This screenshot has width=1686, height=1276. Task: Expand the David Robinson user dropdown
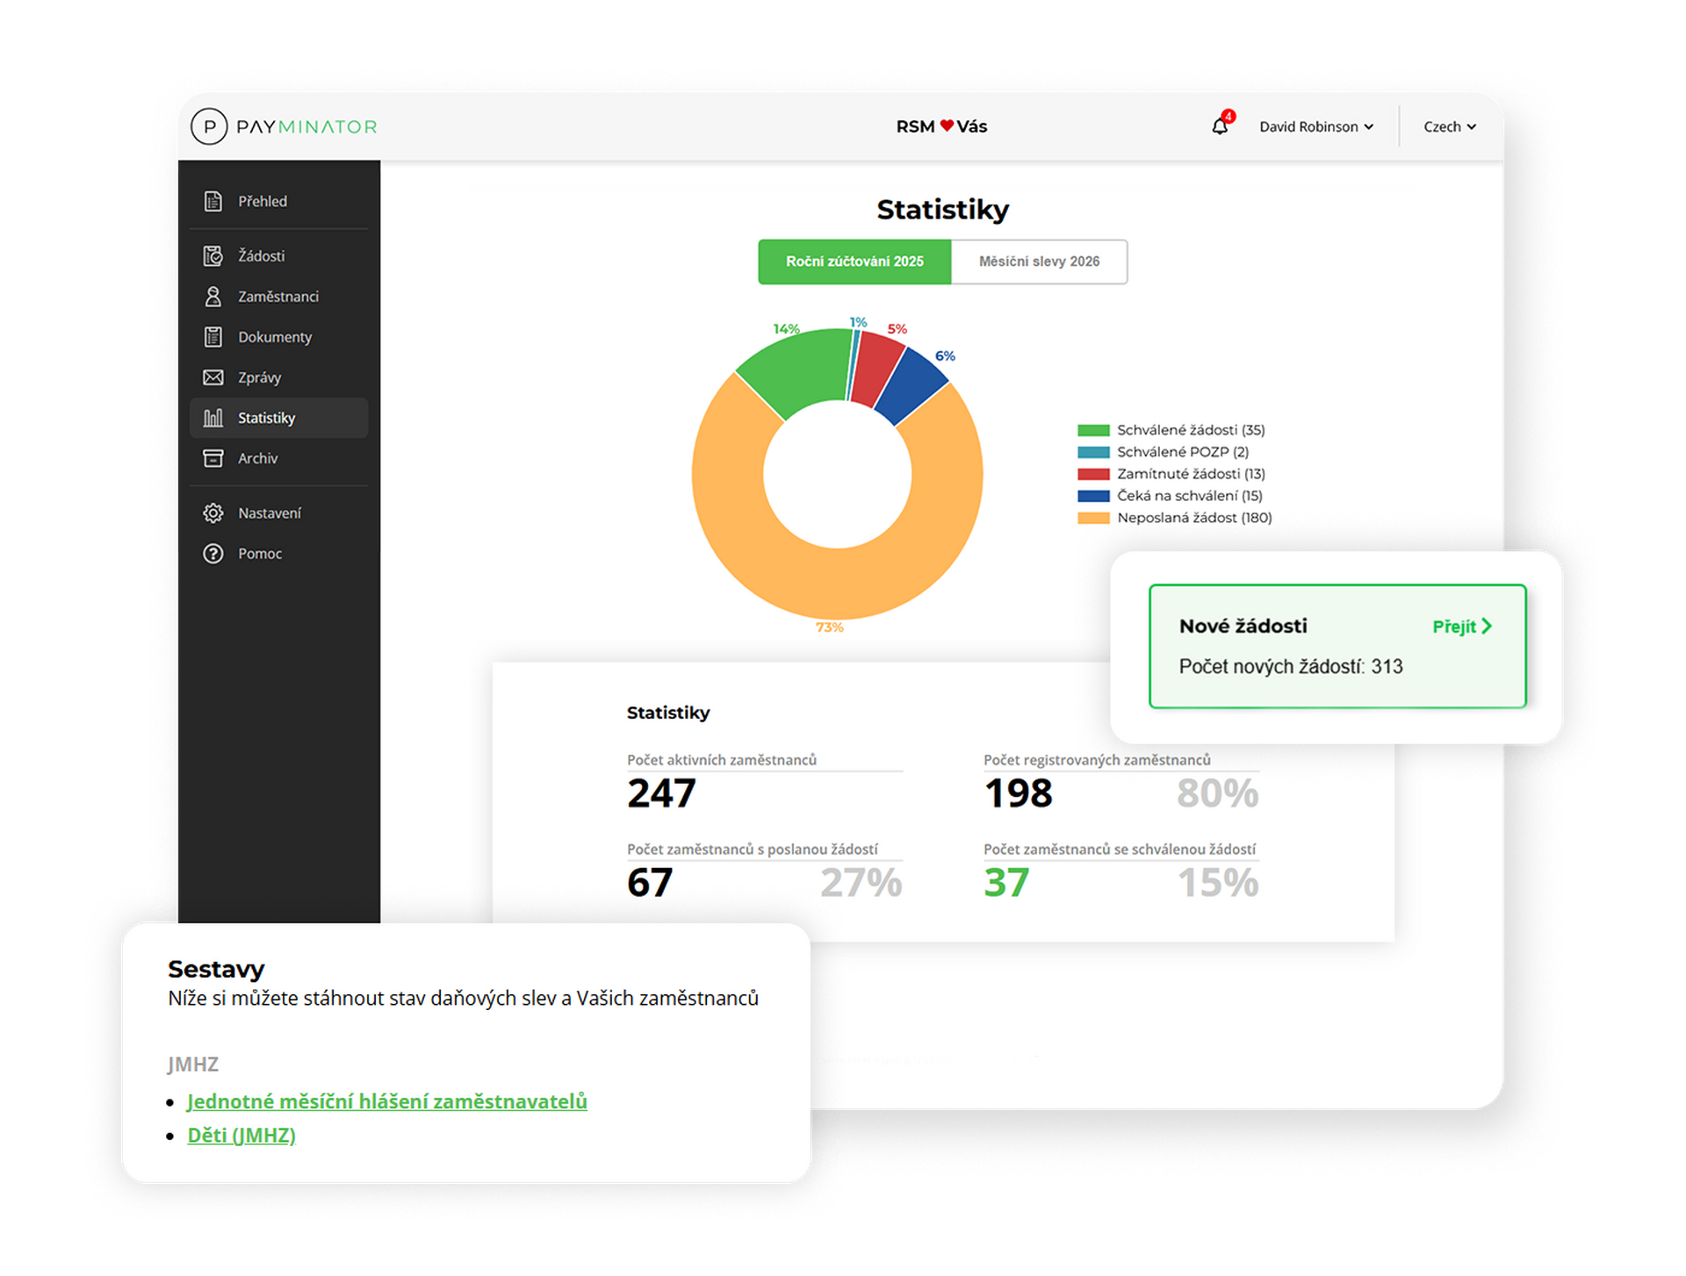[x=1315, y=126]
